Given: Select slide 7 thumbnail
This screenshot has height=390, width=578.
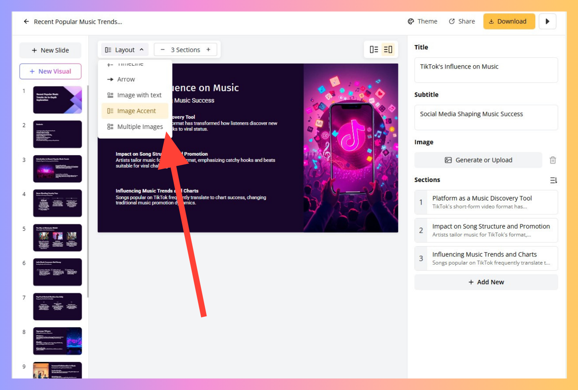Looking at the screenshot, I should coord(57,307).
